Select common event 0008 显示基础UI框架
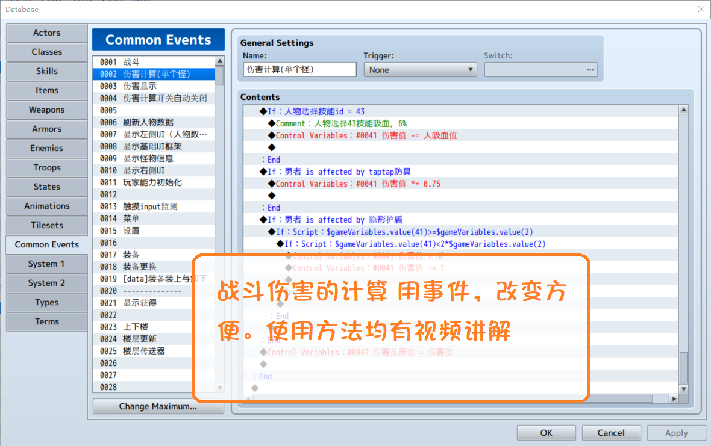This screenshot has width=711, height=446. 154,146
